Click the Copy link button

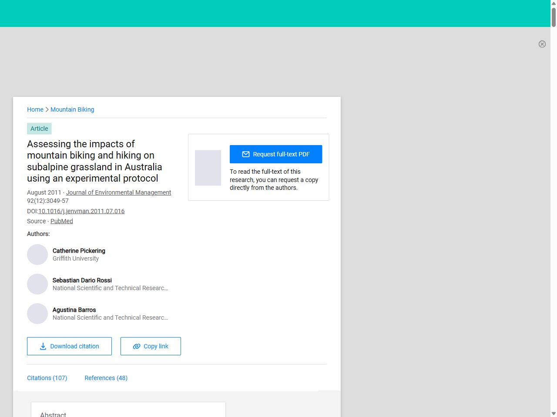pyautogui.click(x=151, y=346)
